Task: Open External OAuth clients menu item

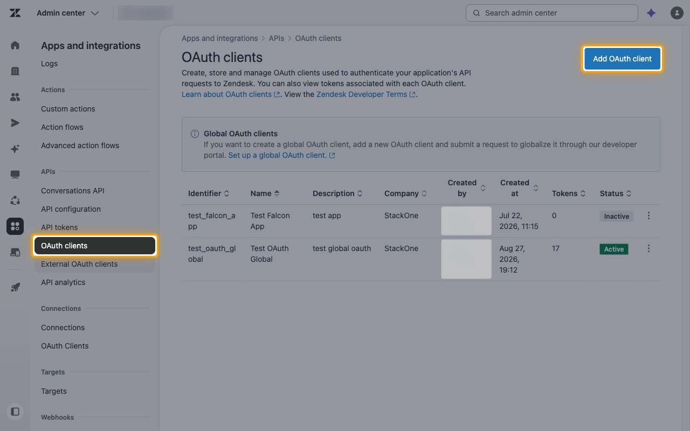Action: (x=79, y=264)
